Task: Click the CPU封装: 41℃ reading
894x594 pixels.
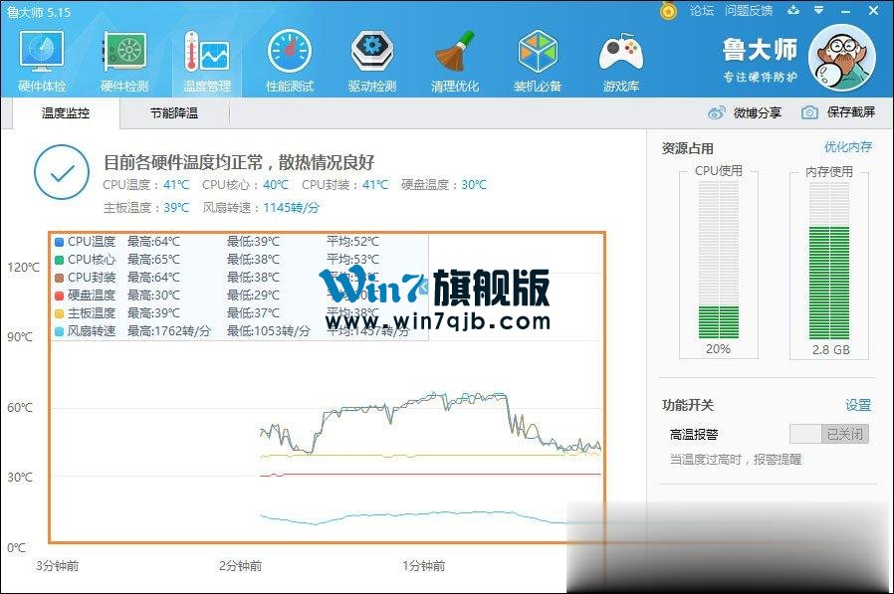Action: 344,185
